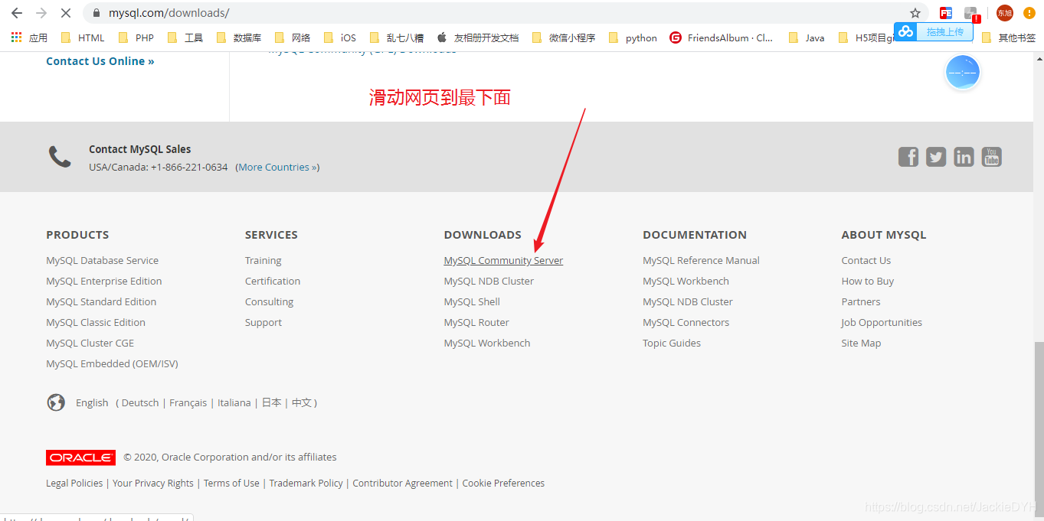This screenshot has width=1044, height=521.
Task: Open MySQL Standard Edition link
Action: click(101, 301)
